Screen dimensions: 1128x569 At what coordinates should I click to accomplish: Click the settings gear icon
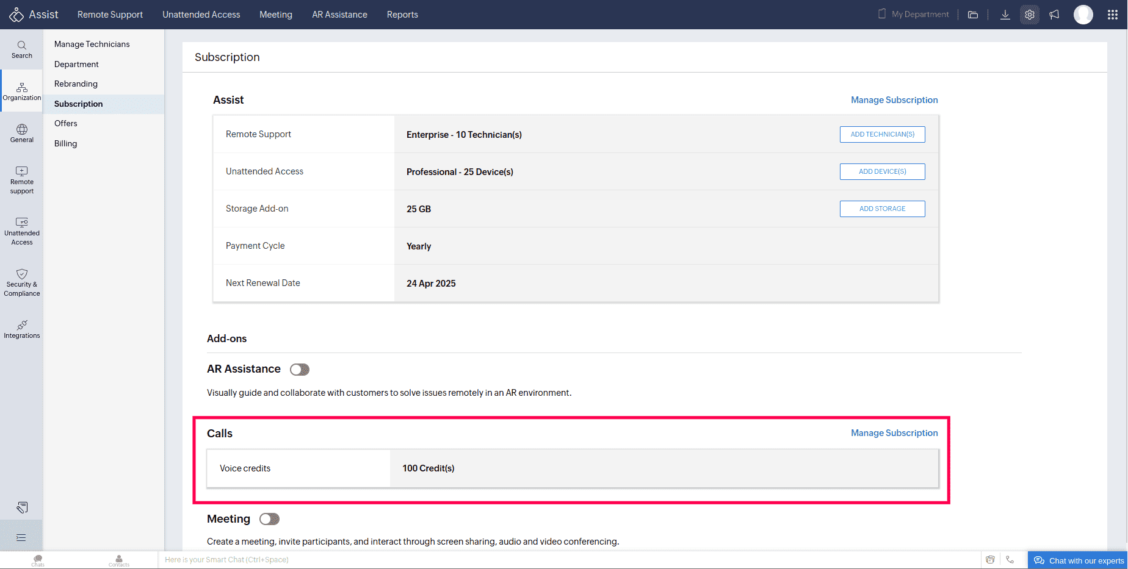[1030, 15]
